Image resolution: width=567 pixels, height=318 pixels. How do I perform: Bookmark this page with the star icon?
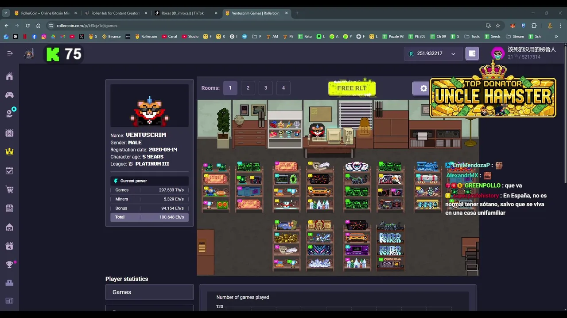point(498,26)
